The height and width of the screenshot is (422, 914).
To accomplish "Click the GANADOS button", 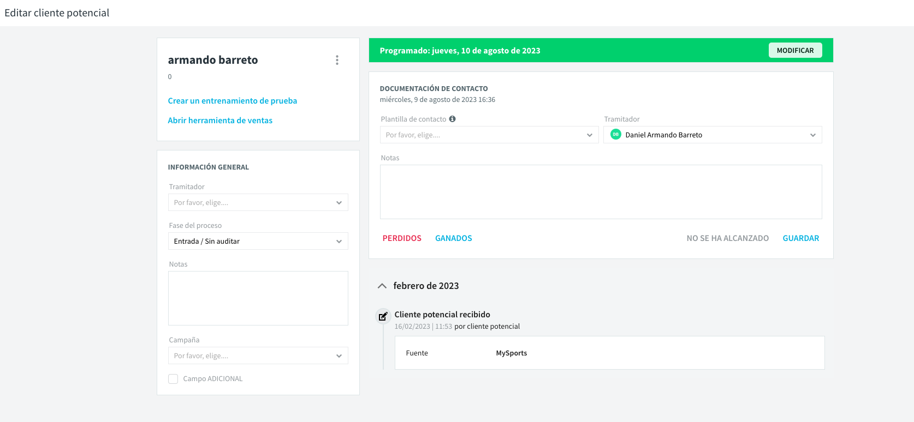I will 453,238.
